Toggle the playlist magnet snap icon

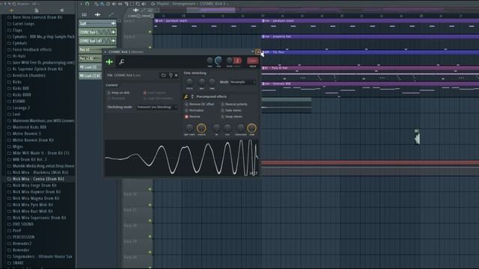click(x=87, y=4)
